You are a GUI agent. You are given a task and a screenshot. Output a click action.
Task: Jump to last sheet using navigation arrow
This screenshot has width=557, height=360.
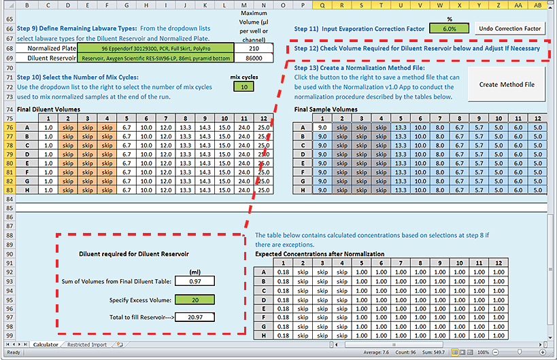click(25, 345)
